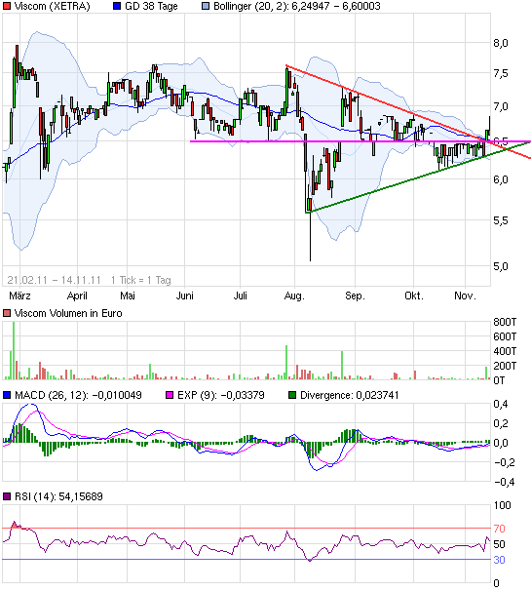Click the 800T volume axis label
This screenshot has height=591, width=531.
(x=505, y=322)
